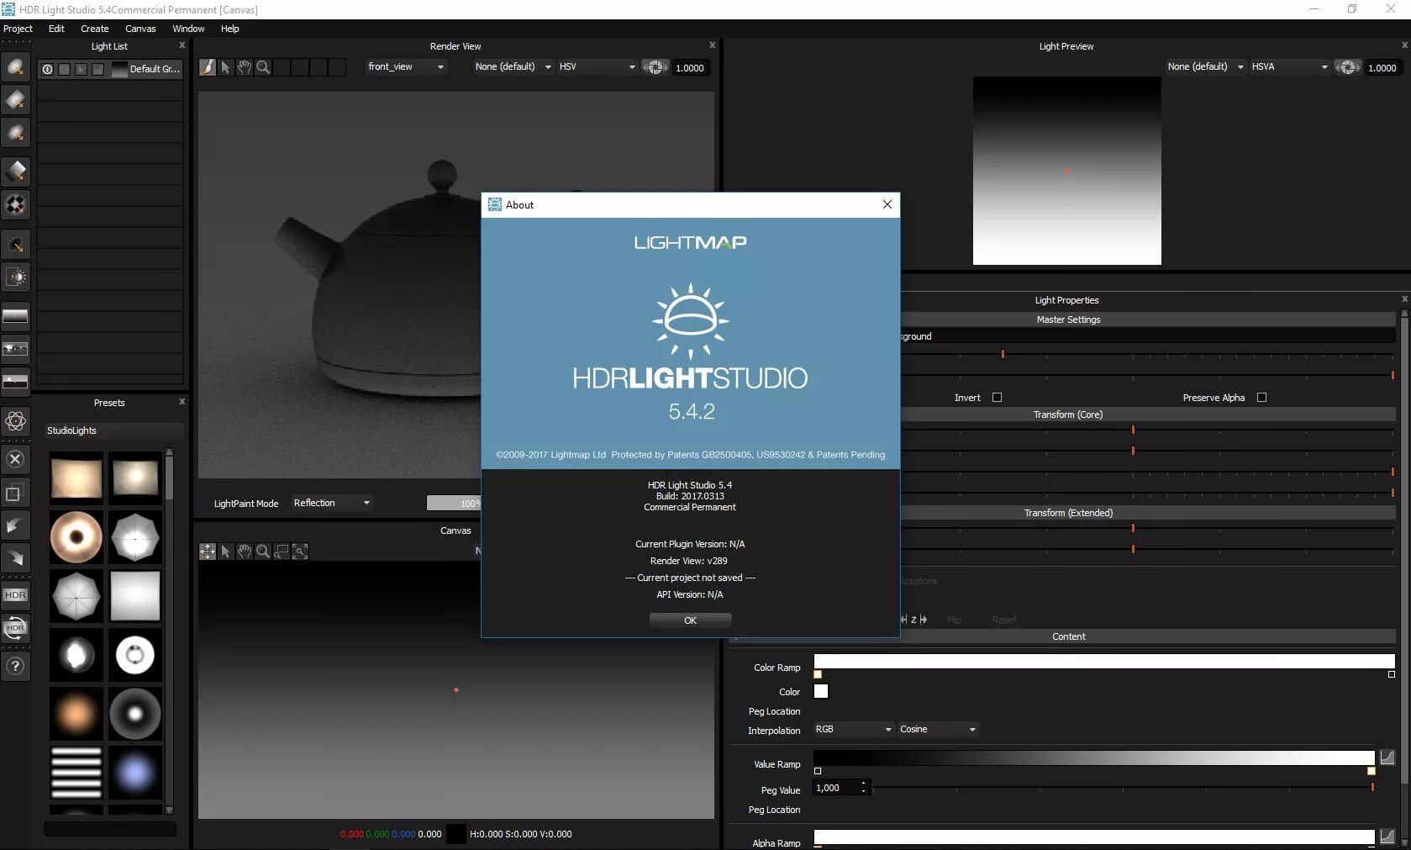The width and height of the screenshot is (1411, 850).
Task: Add a Picture Background from the toolbar
Action: pos(15,349)
